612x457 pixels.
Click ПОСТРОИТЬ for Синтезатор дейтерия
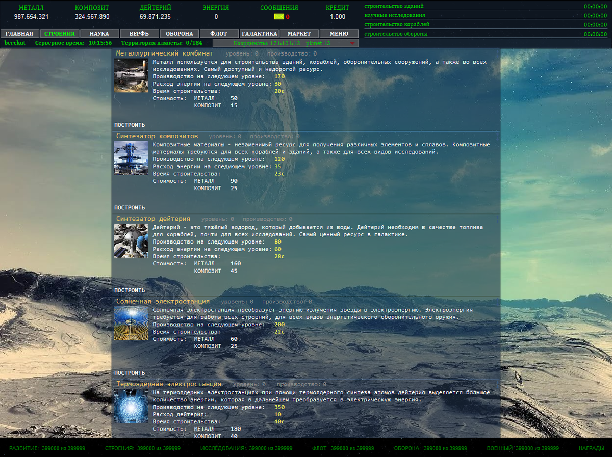(130, 290)
